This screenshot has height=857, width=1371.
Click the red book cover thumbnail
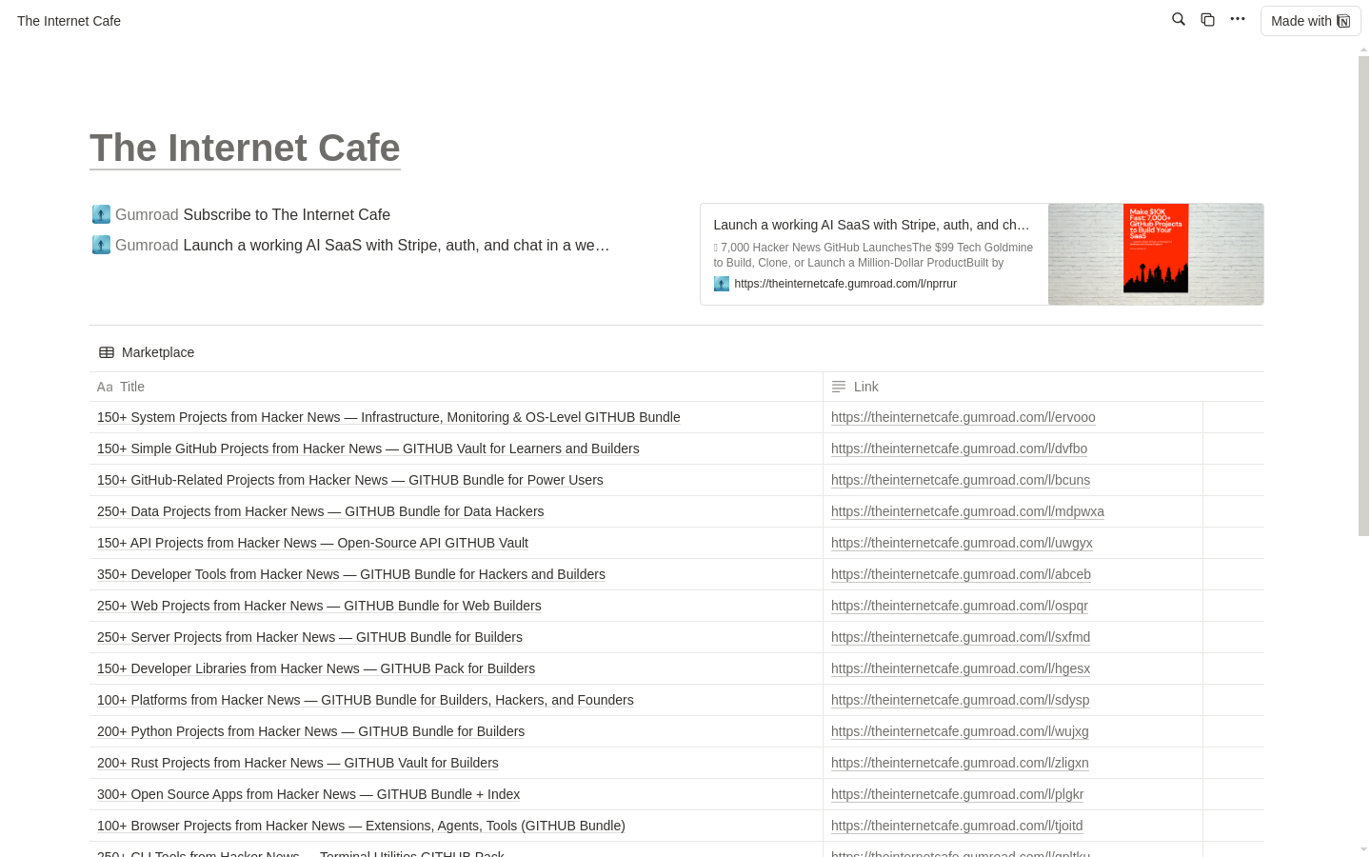click(1156, 248)
